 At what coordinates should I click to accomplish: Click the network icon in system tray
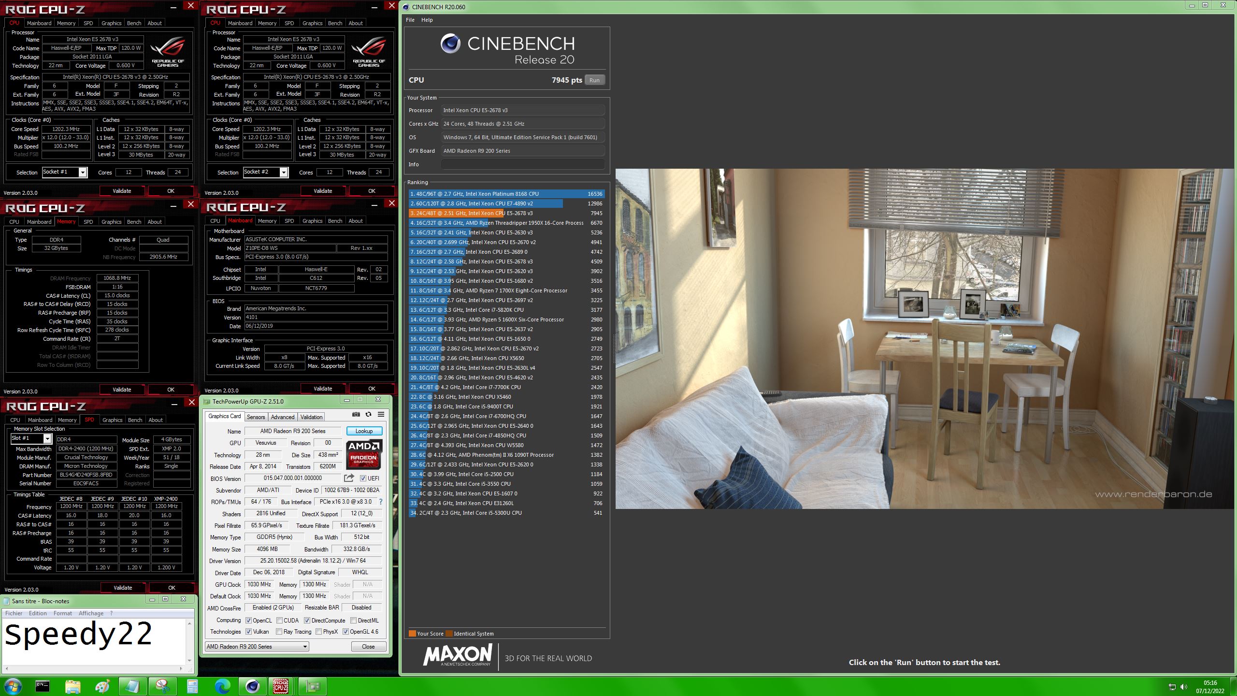1172,686
